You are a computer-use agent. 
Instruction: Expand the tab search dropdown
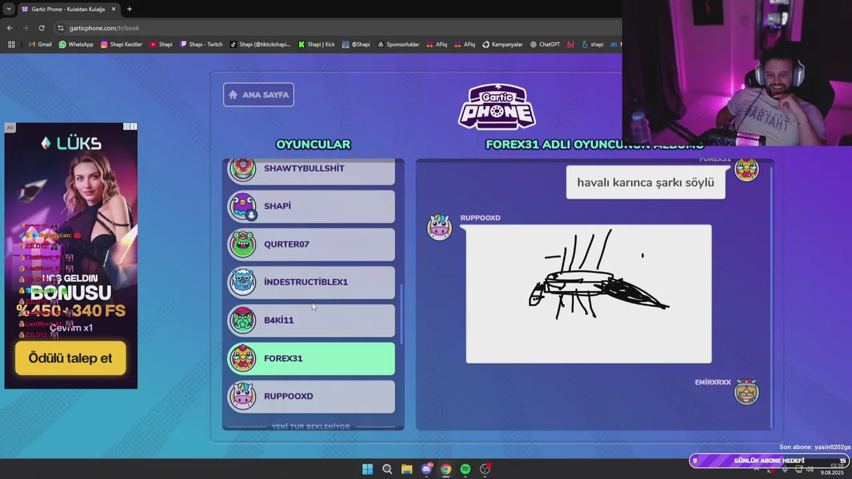[x=9, y=9]
